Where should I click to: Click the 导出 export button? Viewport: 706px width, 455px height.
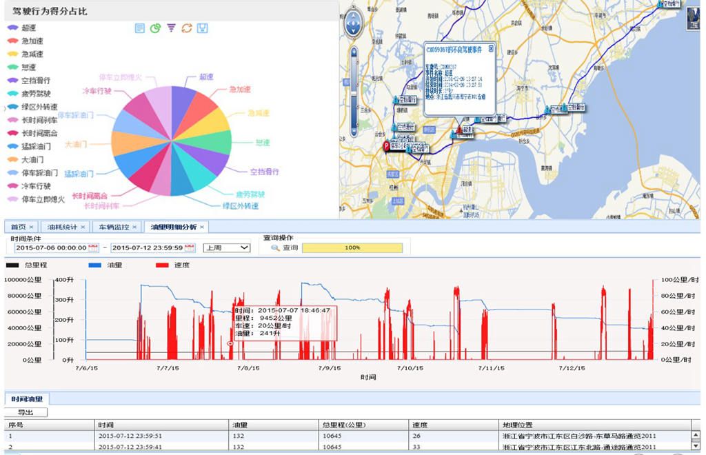click(26, 412)
